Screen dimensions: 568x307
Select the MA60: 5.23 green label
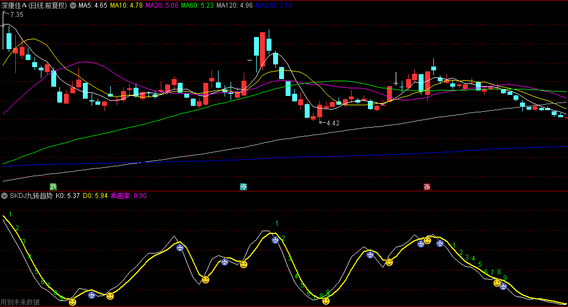pos(197,5)
